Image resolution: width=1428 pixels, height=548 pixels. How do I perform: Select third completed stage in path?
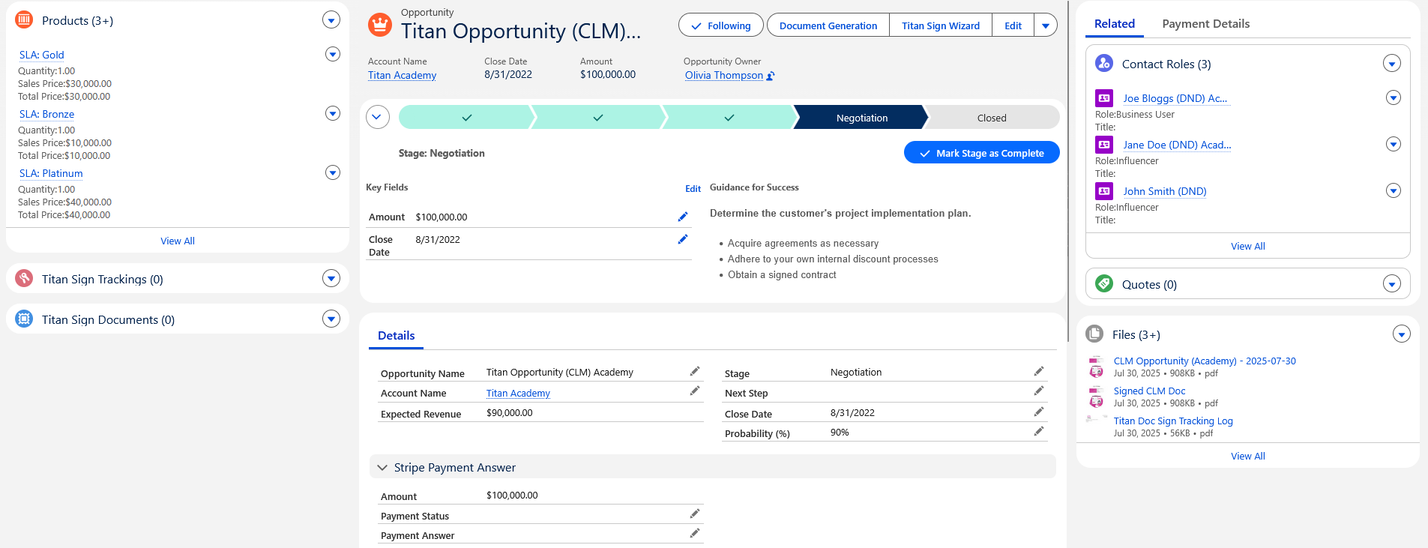tap(729, 118)
